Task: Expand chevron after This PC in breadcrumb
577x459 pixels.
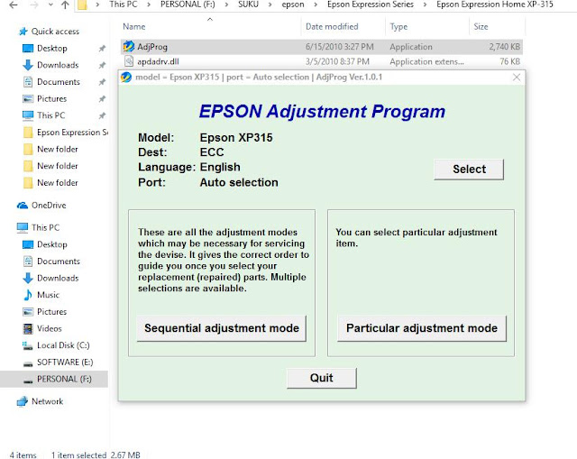Action: click(149, 5)
